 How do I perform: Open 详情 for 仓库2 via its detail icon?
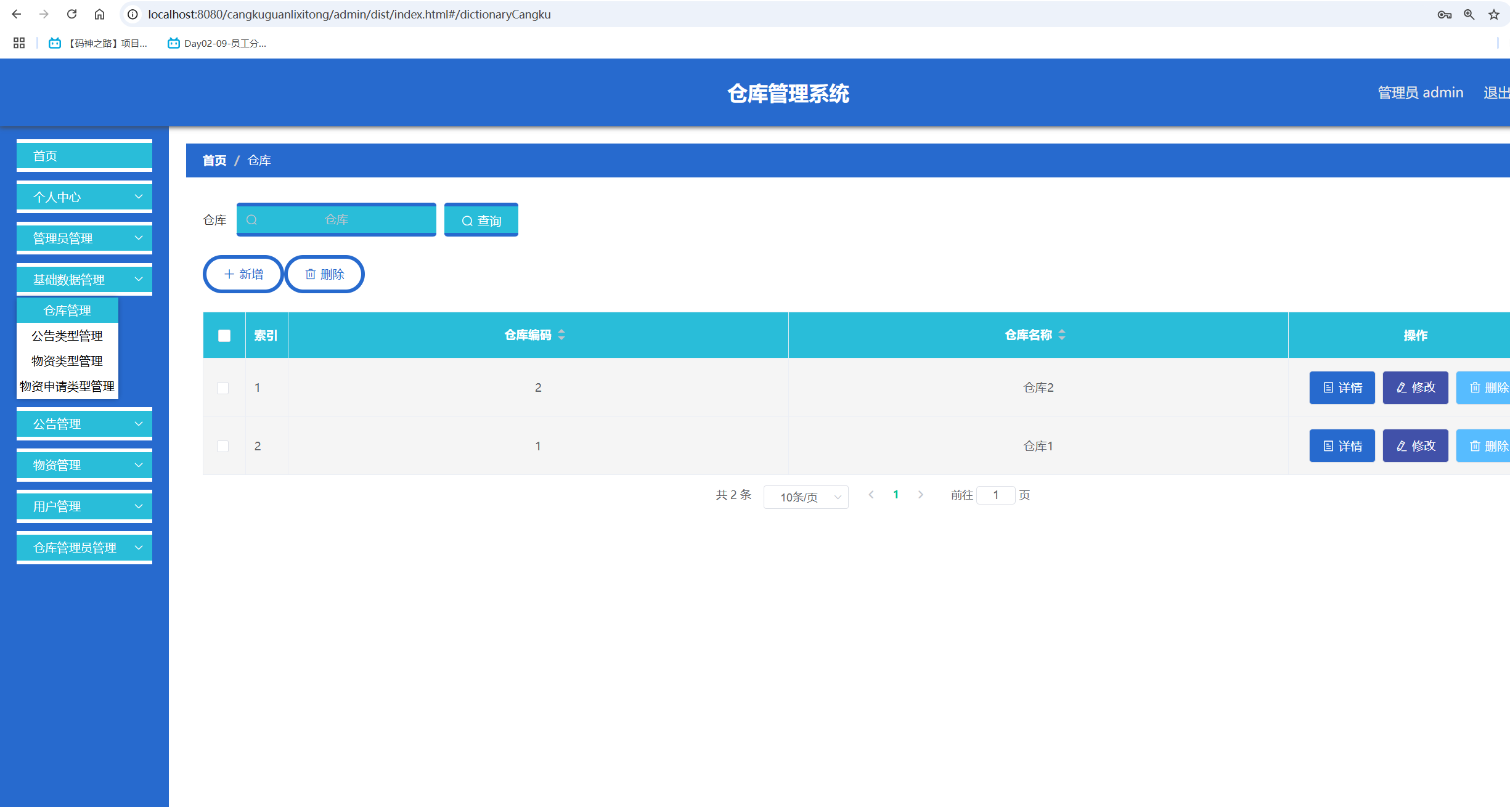point(1328,387)
